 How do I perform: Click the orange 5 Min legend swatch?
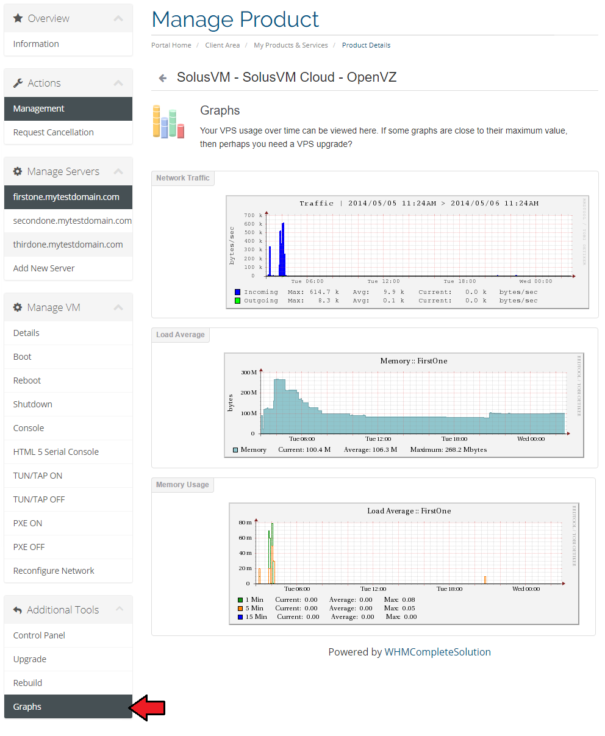[x=240, y=609]
